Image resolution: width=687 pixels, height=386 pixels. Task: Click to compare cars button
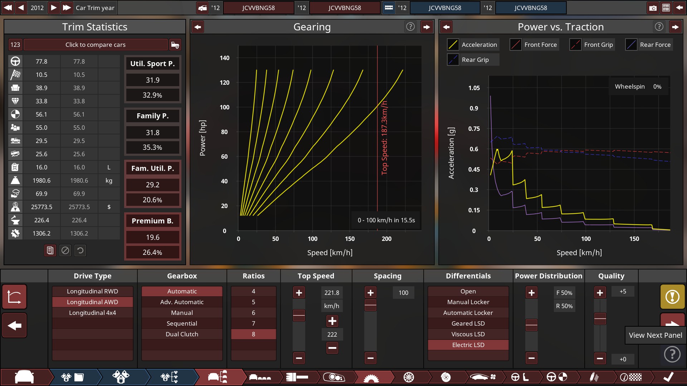coord(96,45)
